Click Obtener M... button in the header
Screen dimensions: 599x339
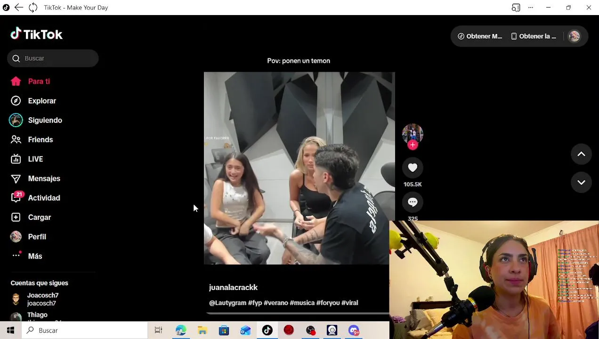(x=480, y=36)
